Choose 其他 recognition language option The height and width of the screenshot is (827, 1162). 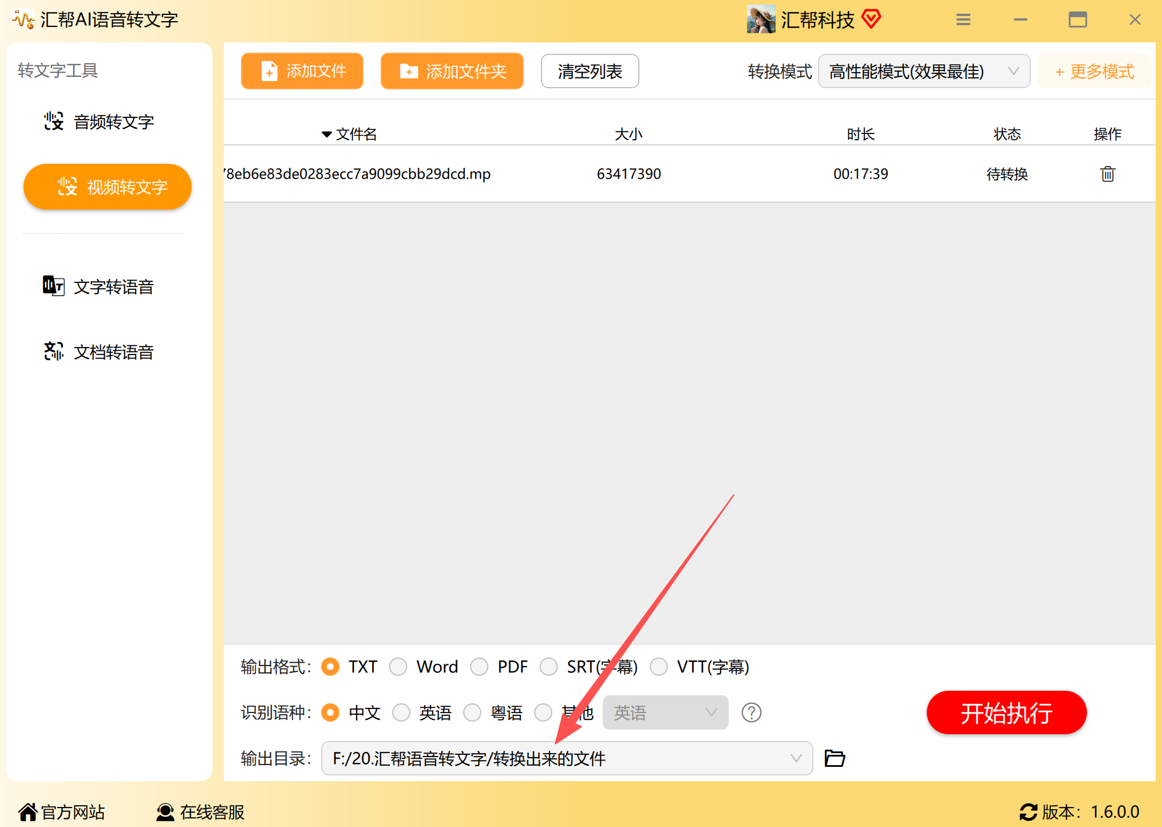click(543, 712)
